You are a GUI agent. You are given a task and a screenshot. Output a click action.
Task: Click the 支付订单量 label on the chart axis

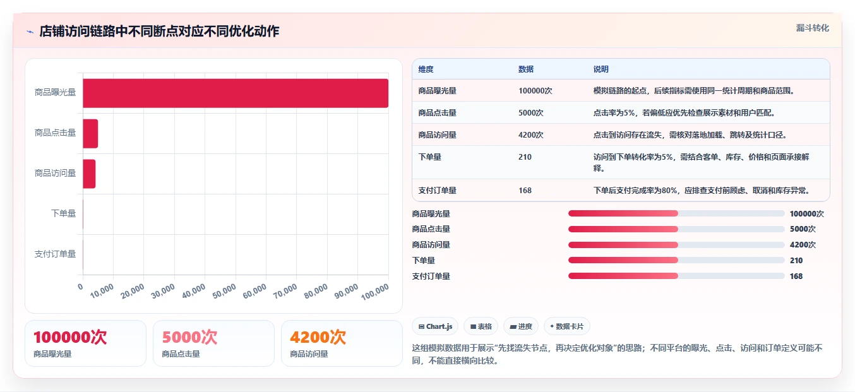(55, 254)
